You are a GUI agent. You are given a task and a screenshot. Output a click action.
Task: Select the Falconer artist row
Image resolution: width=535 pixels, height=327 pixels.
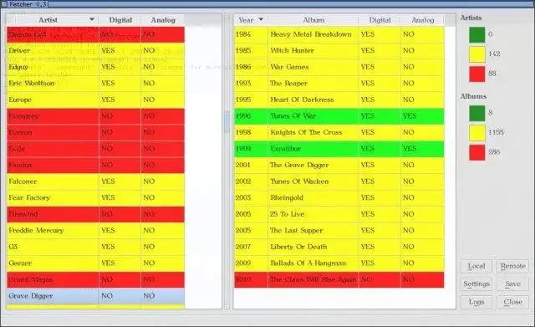(x=95, y=181)
